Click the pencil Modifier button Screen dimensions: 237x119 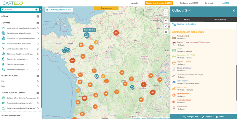pyautogui.click(x=207, y=117)
